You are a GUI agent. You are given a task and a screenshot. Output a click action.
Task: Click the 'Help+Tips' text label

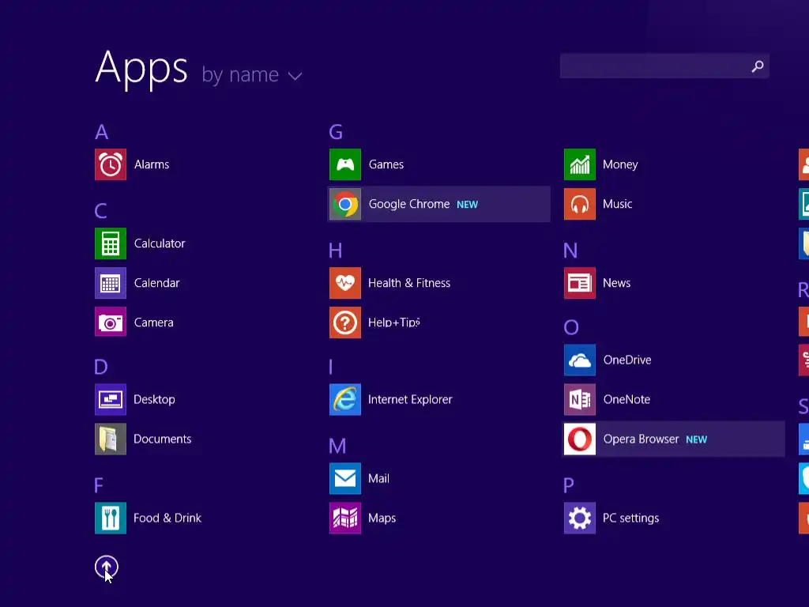click(394, 322)
